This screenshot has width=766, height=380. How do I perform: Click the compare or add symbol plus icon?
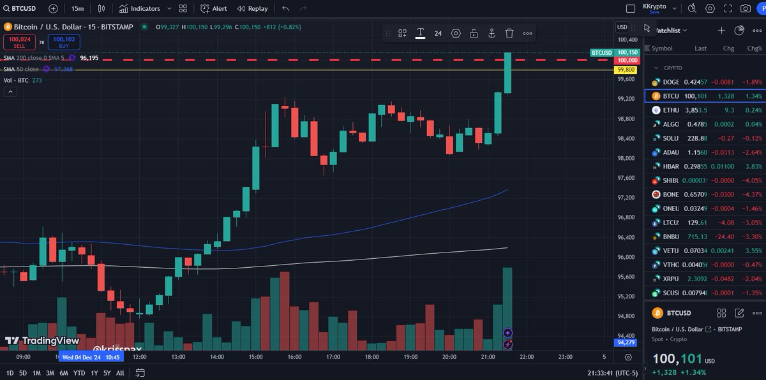53,9
